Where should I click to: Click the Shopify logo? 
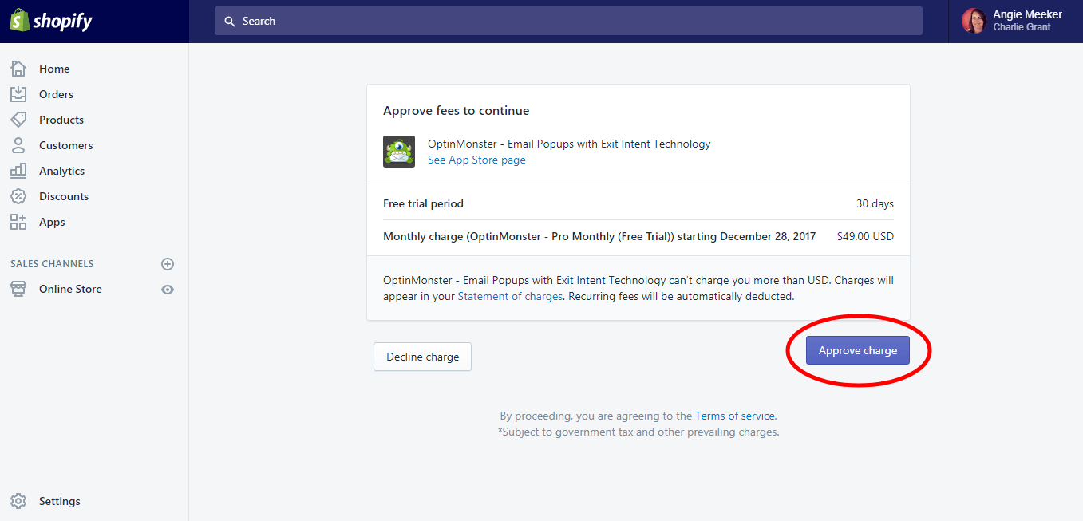pyautogui.click(x=51, y=21)
